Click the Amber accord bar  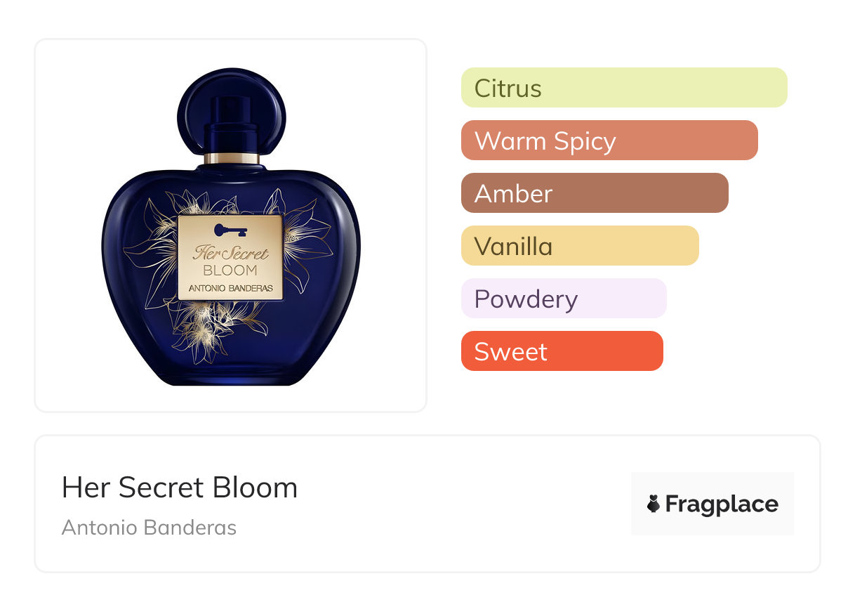point(595,193)
